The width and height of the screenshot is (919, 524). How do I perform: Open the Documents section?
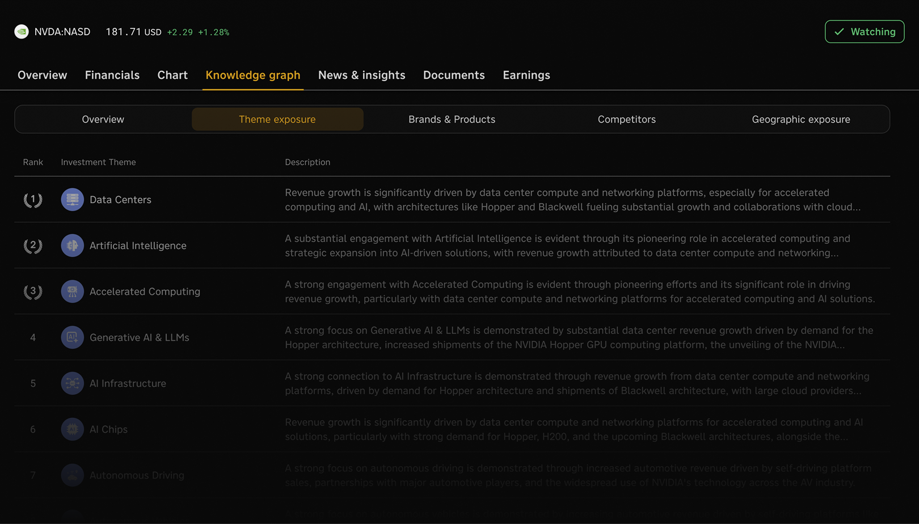pos(453,75)
